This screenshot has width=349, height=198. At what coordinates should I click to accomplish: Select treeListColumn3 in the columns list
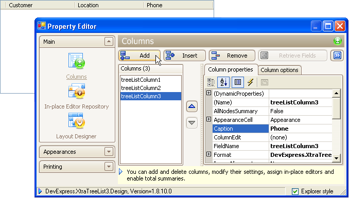click(151, 96)
